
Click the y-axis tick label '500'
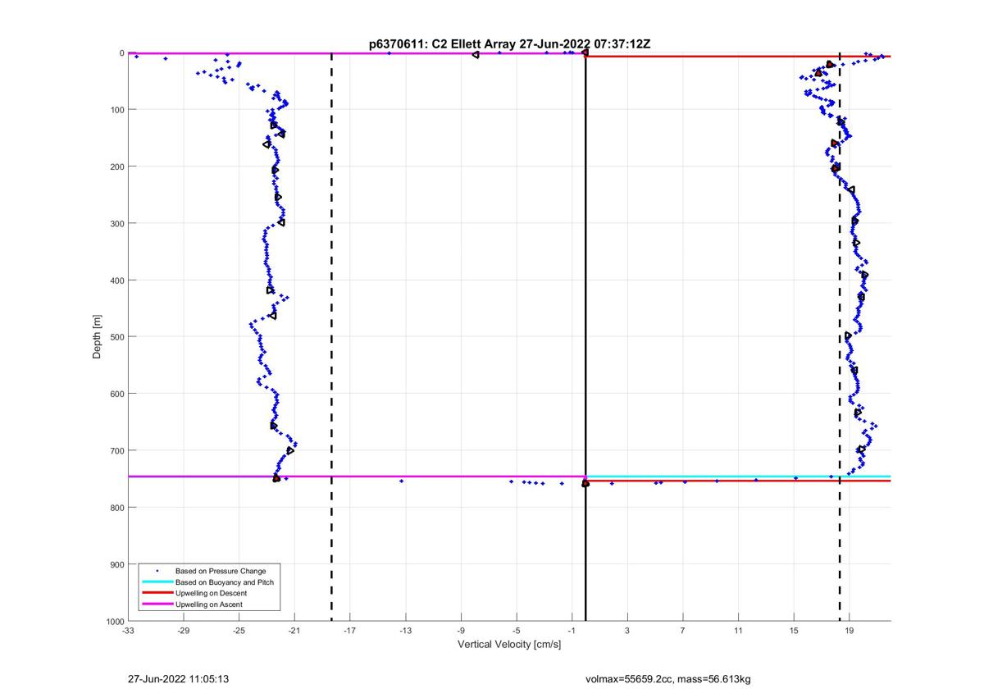tap(116, 337)
